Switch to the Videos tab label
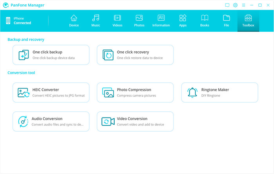 pyautogui.click(x=117, y=25)
